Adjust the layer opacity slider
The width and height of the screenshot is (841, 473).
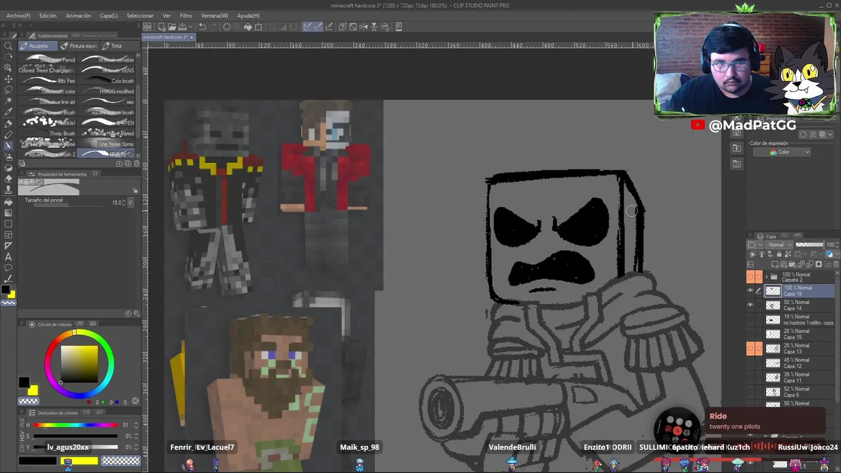[809, 245]
